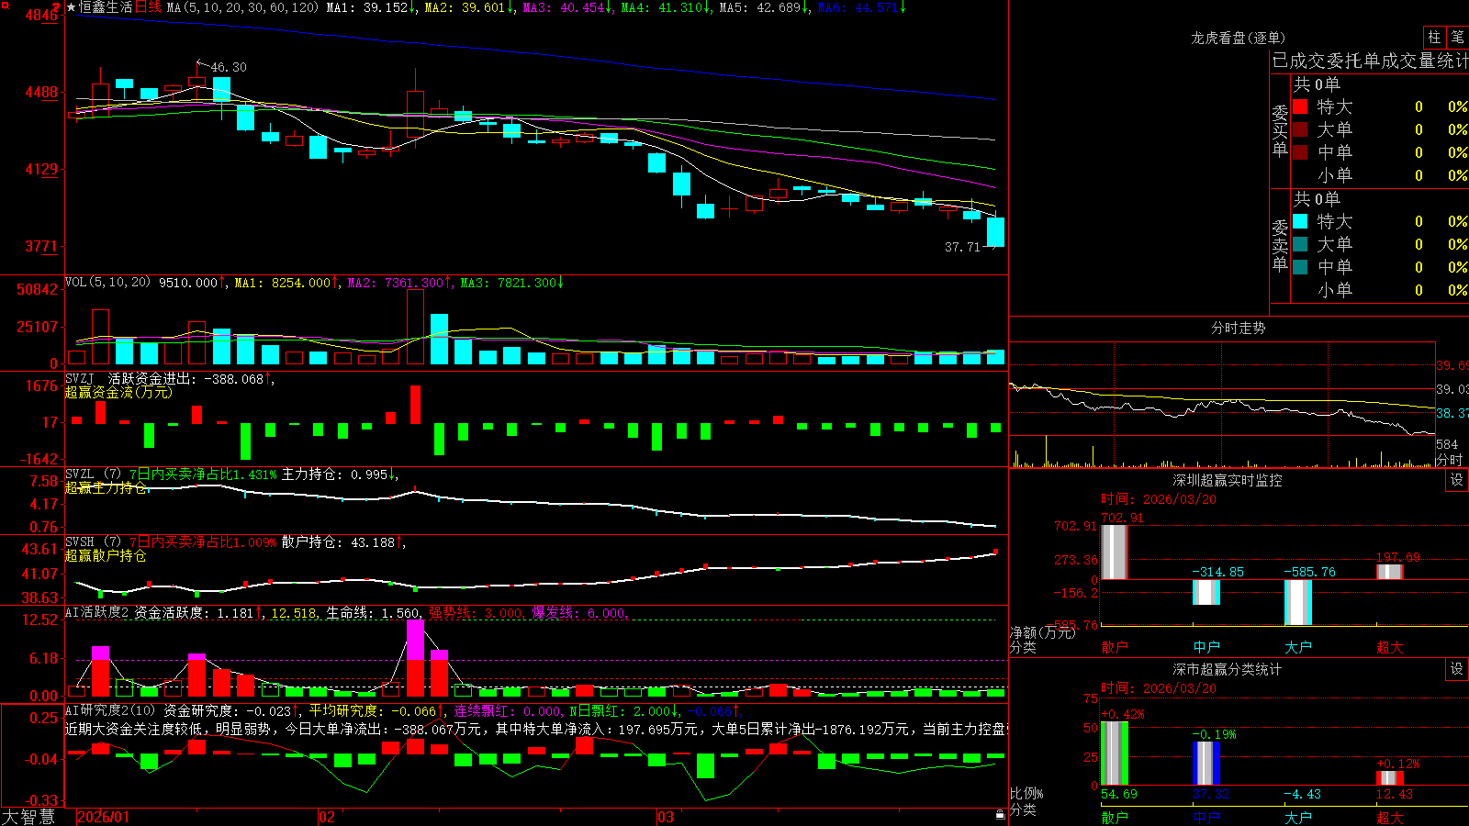Click the 恒鑫生活 stock name

(106, 7)
